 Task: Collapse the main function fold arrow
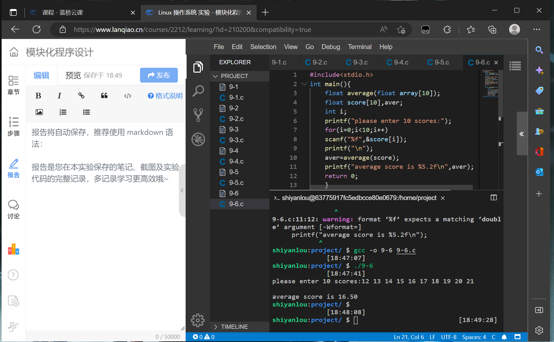pos(304,84)
